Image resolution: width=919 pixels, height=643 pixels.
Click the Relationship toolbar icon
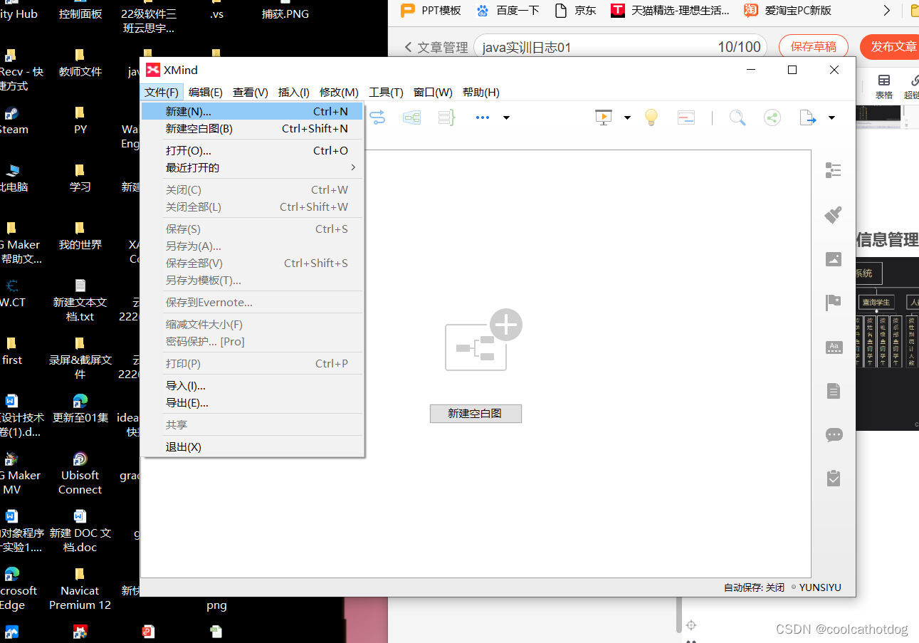click(x=377, y=117)
